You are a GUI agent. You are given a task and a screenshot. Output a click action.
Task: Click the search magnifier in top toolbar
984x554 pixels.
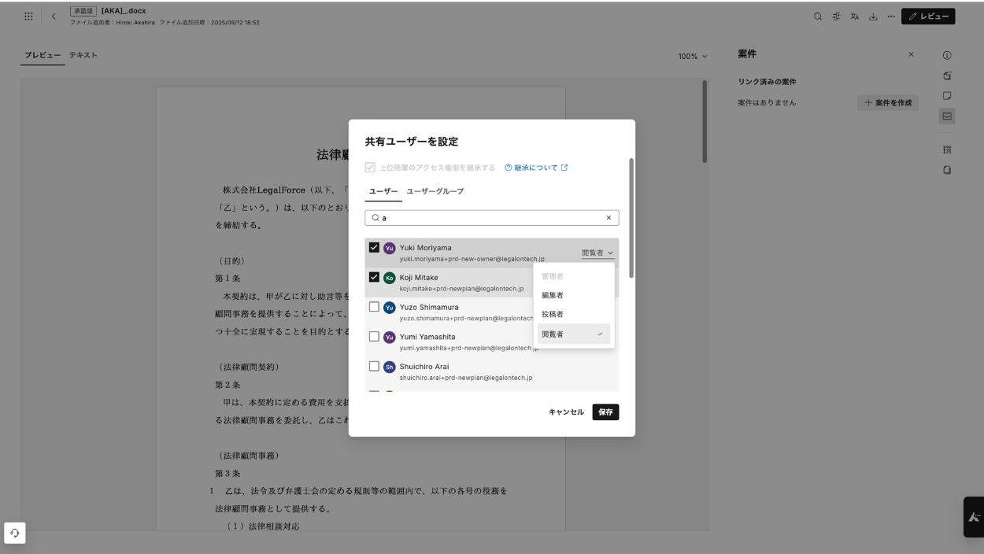818,17
